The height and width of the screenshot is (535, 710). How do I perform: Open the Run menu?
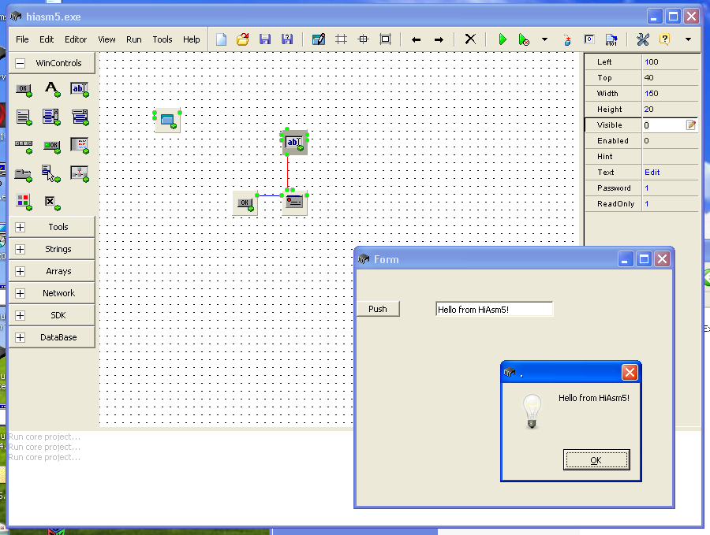(x=133, y=39)
